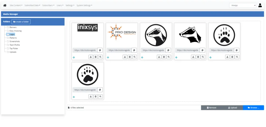This screenshot has height=127, width=266.
Task: Click the Pro Design logo URL field
Action: tap(119, 50)
